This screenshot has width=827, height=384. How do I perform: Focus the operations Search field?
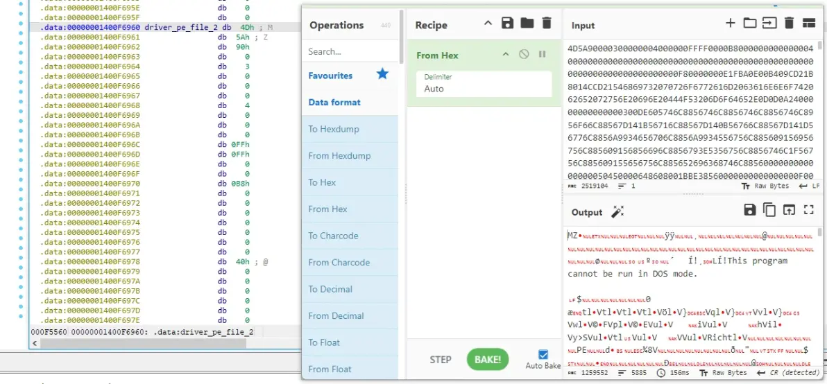coord(350,51)
